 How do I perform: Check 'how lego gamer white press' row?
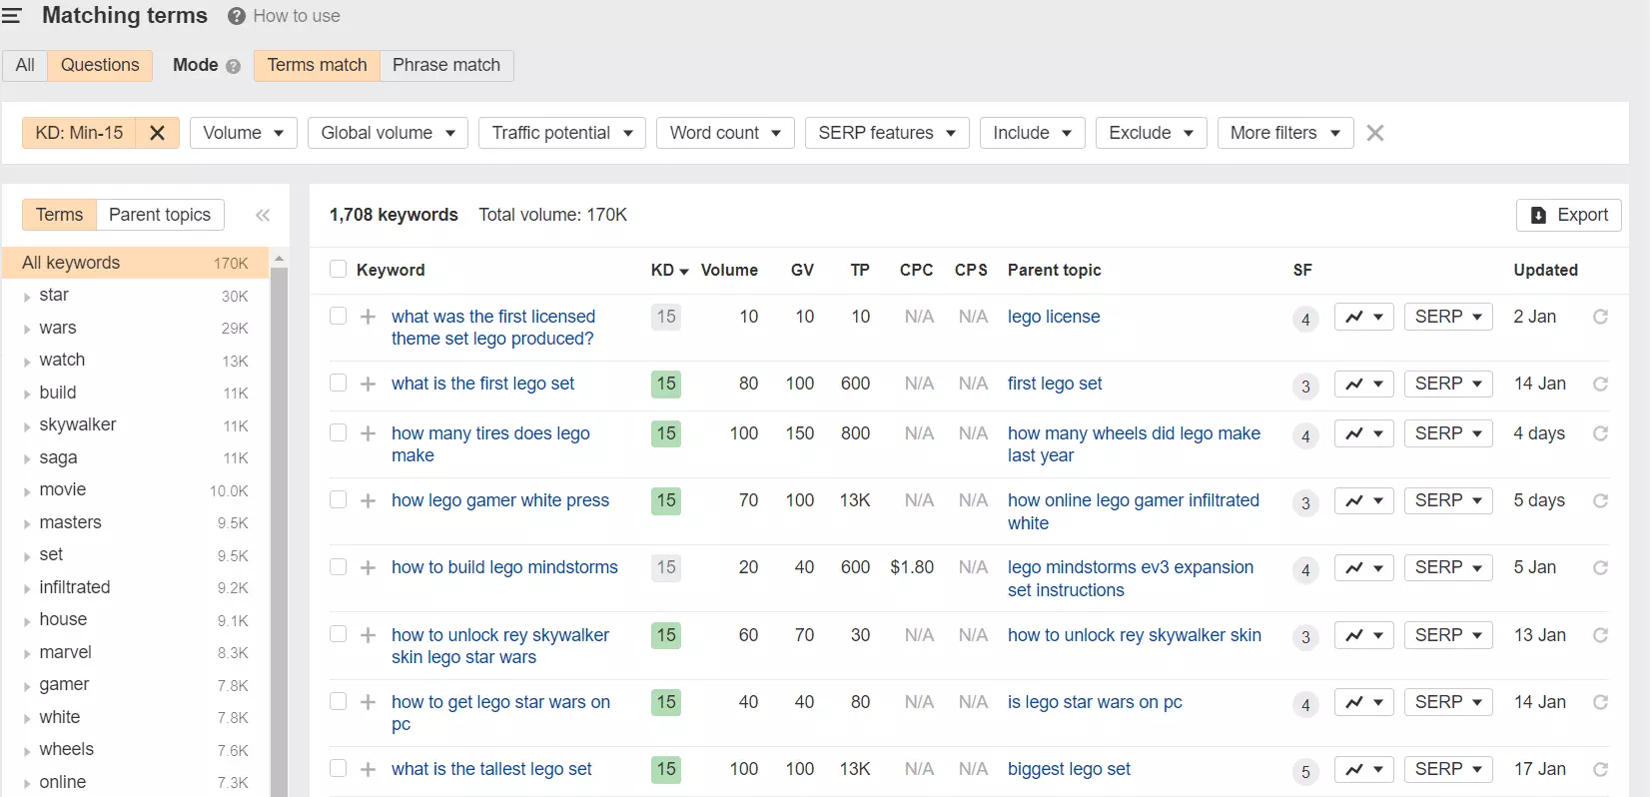click(338, 499)
